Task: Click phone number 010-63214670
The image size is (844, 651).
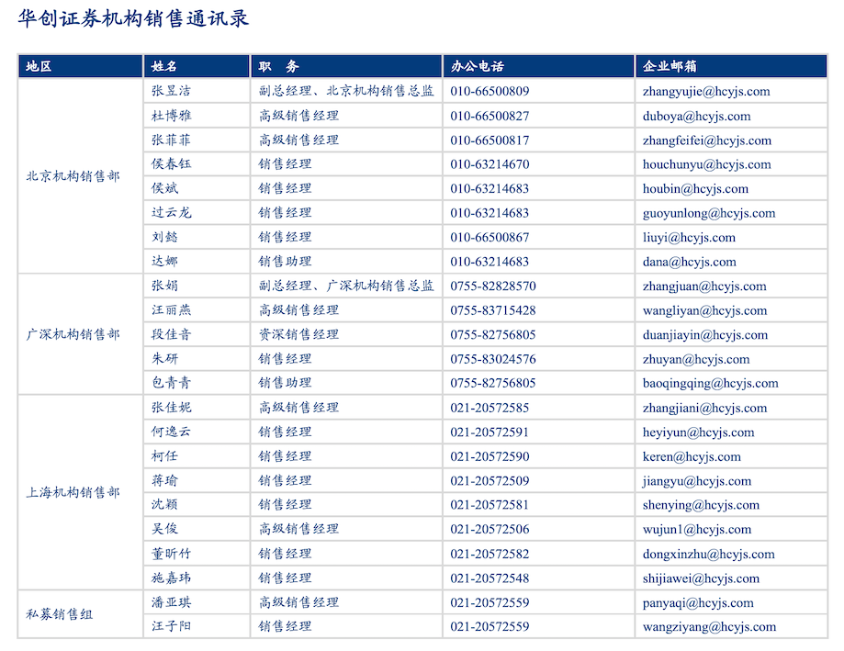Action: (x=490, y=164)
